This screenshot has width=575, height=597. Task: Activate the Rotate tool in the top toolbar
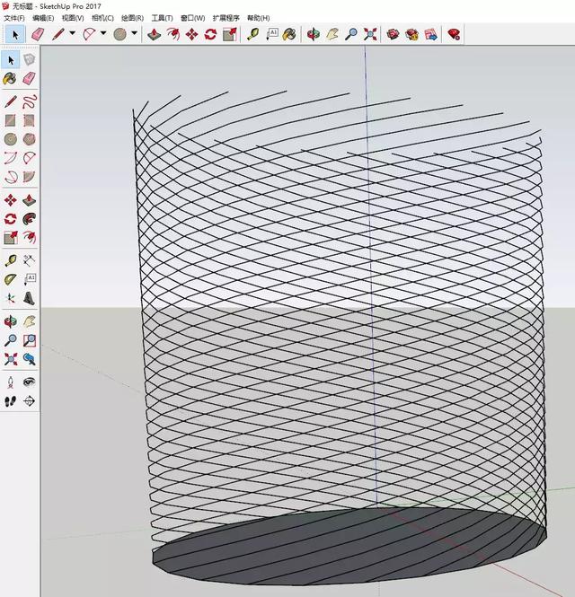pyautogui.click(x=210, y=35)
